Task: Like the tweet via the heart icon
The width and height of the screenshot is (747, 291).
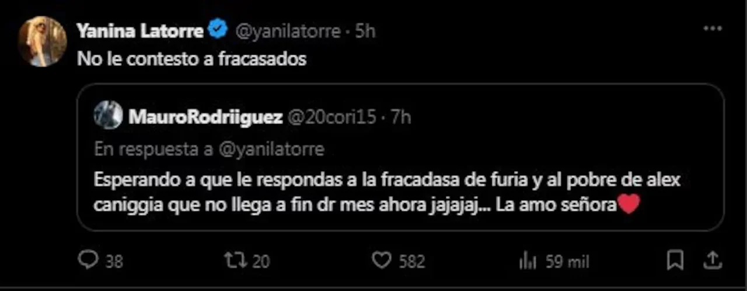Action: (x=381, y=260)
